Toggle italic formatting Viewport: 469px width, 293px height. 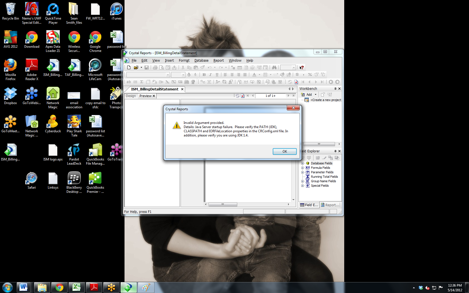210,75
